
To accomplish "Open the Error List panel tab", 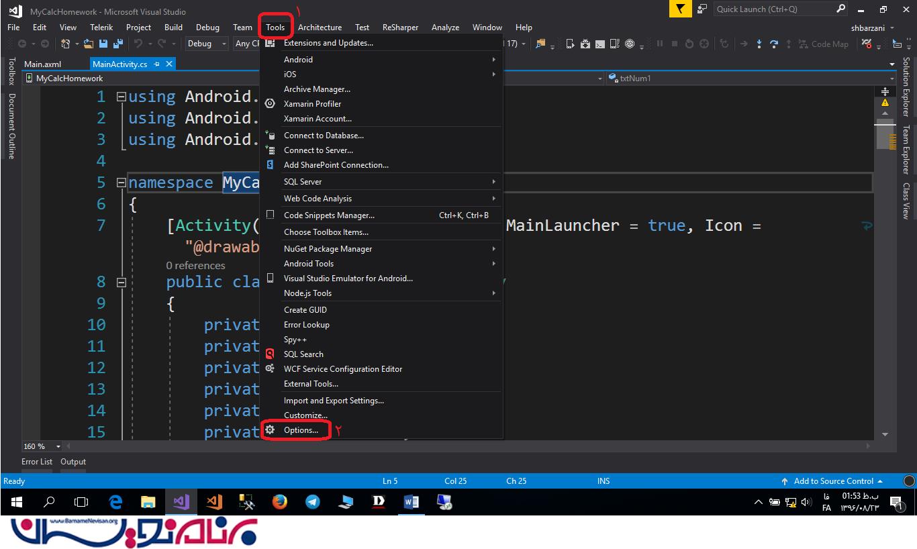I will pos(37,462).
